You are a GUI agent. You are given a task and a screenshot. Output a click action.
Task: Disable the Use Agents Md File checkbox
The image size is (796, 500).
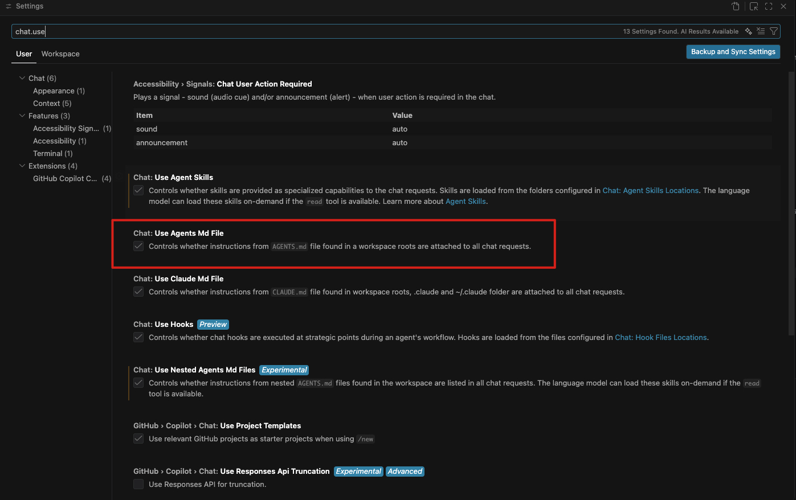click(x=138, y=246)
